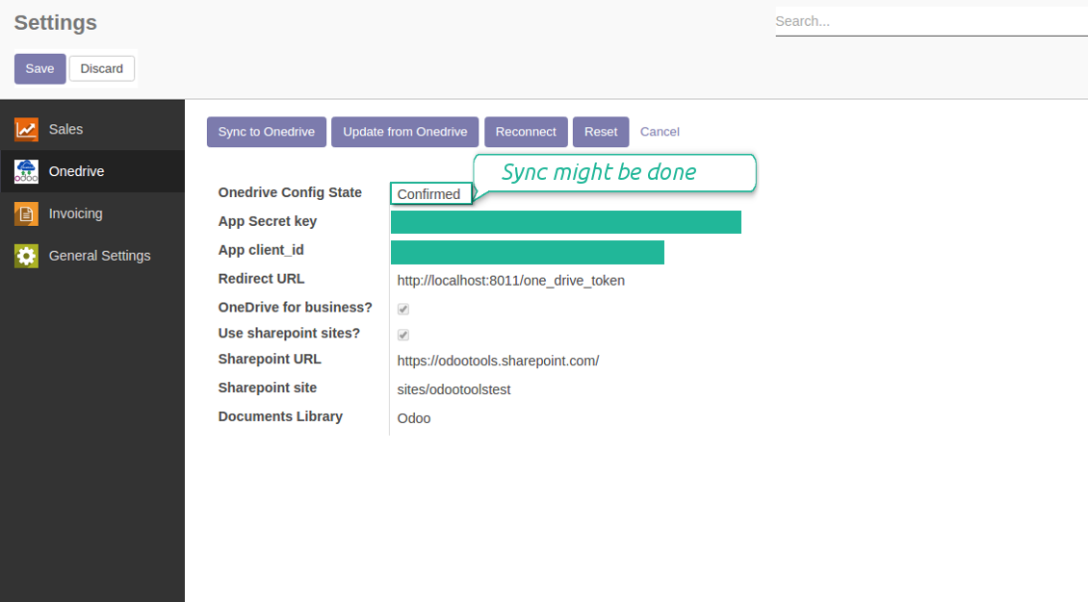Click Update from Onedrive button
Screen dimensions: 1088x602
tap(405, 132)
